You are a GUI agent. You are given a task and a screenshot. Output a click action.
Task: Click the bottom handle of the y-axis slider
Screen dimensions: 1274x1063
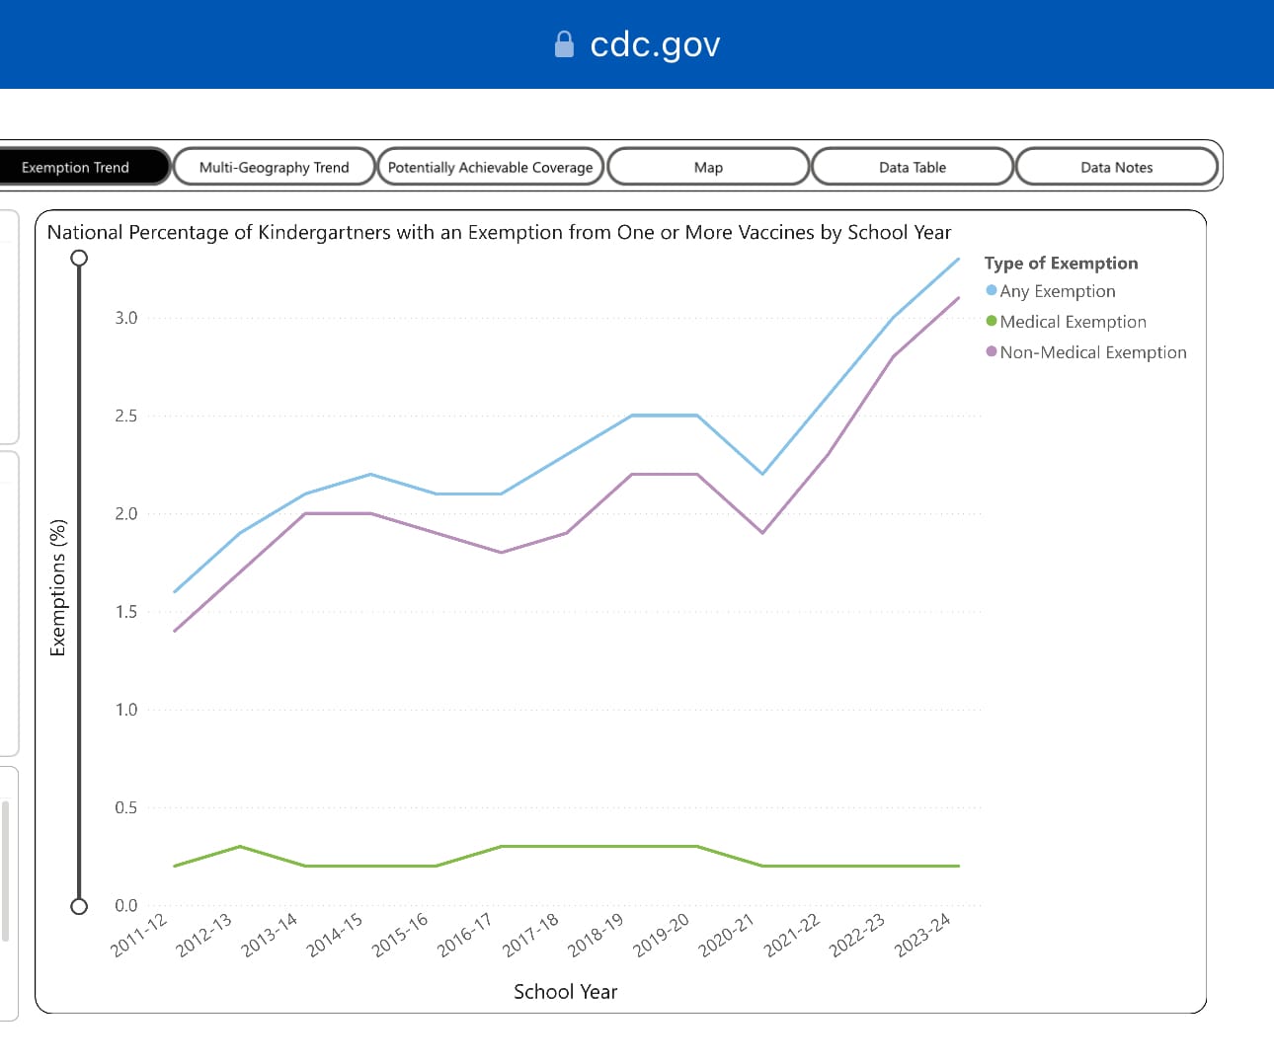pos(79,906)
